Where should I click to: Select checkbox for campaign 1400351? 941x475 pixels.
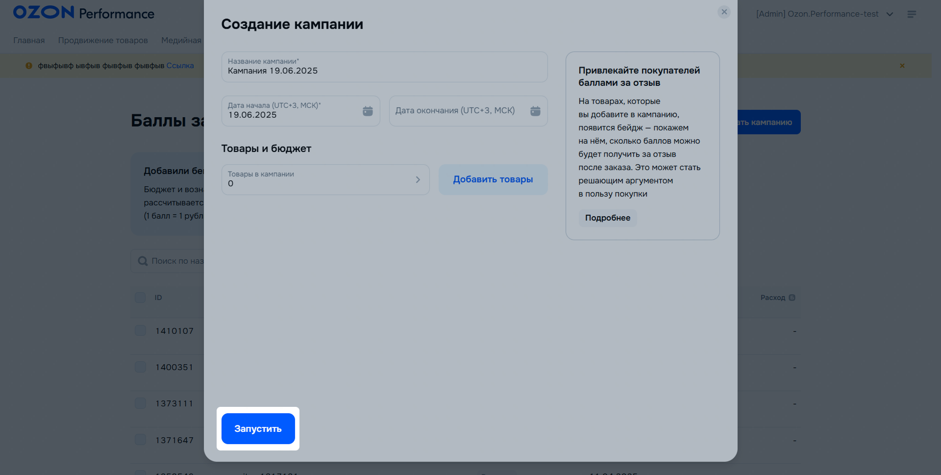point(140,367)
